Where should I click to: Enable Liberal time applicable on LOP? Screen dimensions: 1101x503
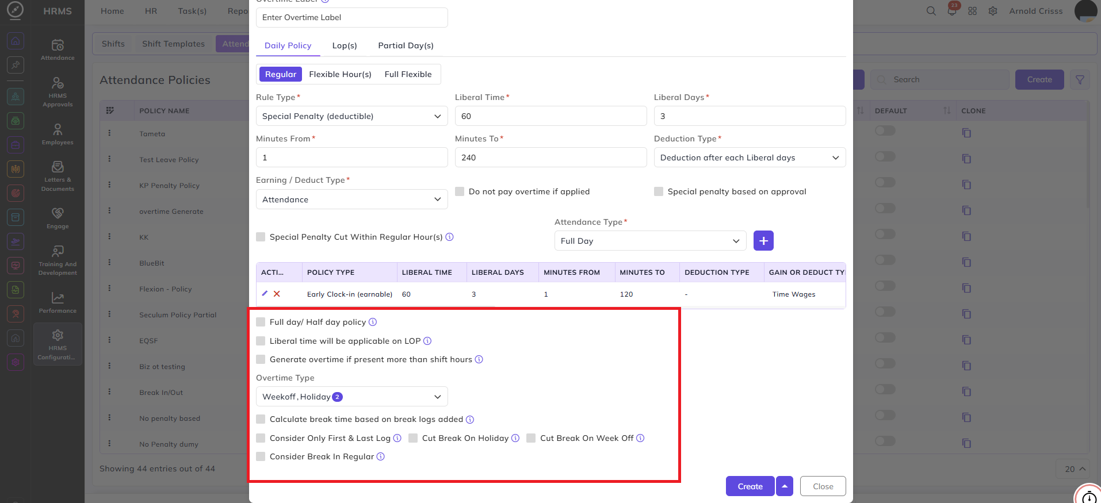point(261,341)
